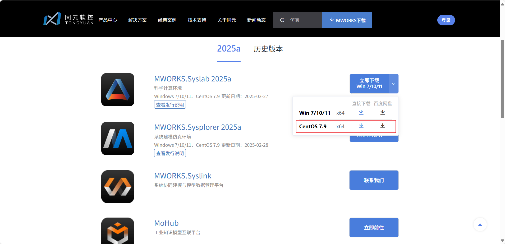The width and height of the screenshot is (505, 244).
Task: Open the MWORKS.Sysplorer 2025a title link
Action: click(198, 127)
